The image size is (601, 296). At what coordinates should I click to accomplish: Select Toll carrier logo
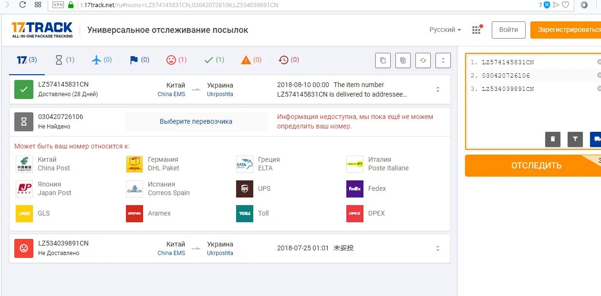pos(245,214)
